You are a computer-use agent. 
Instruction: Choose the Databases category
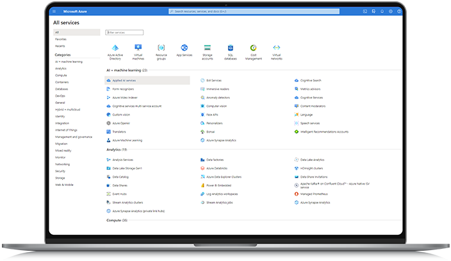click(61, 89)
